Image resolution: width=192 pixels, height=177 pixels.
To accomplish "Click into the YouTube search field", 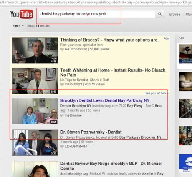I will pos(97,14).
